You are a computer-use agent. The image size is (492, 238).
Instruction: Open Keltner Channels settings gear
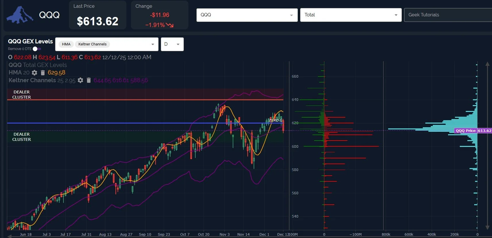point(80,80)
